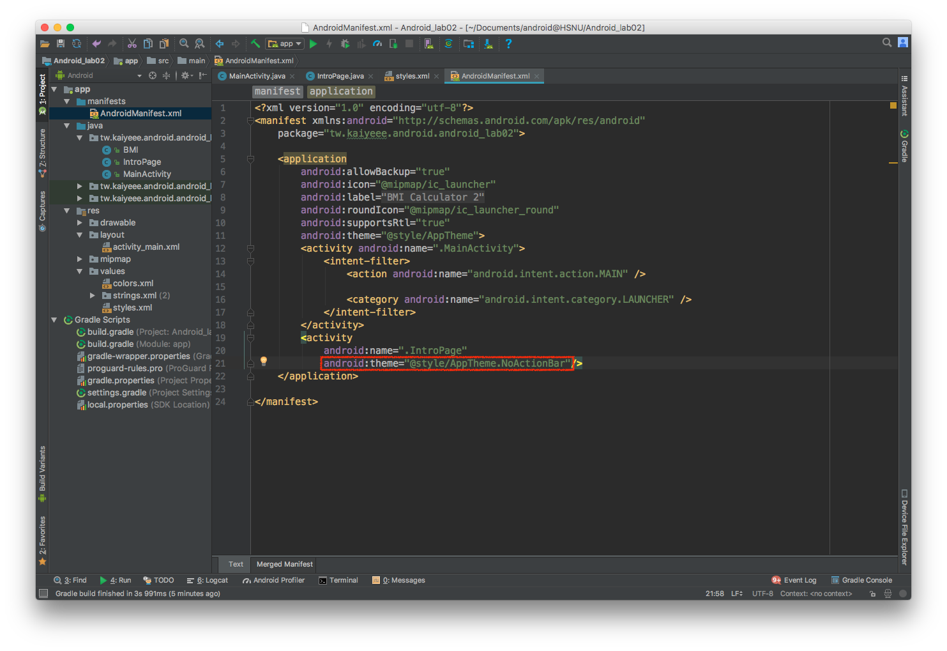
Task: Collapse the Gradle Scripts node
Action: point(54,320)
